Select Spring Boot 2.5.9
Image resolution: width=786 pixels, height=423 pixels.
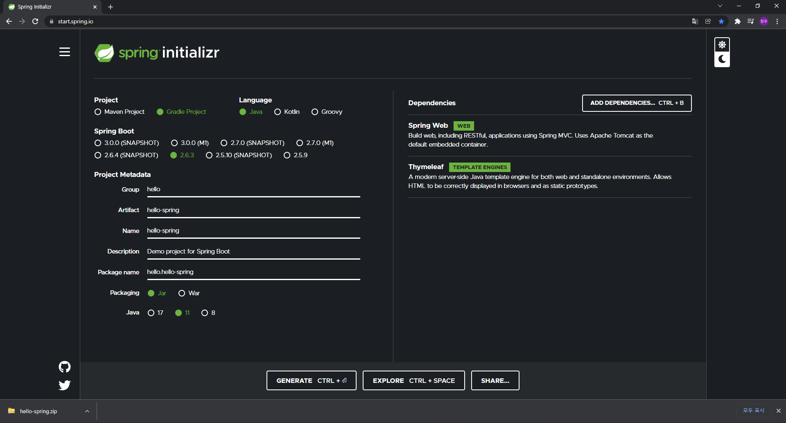[296, 155]
